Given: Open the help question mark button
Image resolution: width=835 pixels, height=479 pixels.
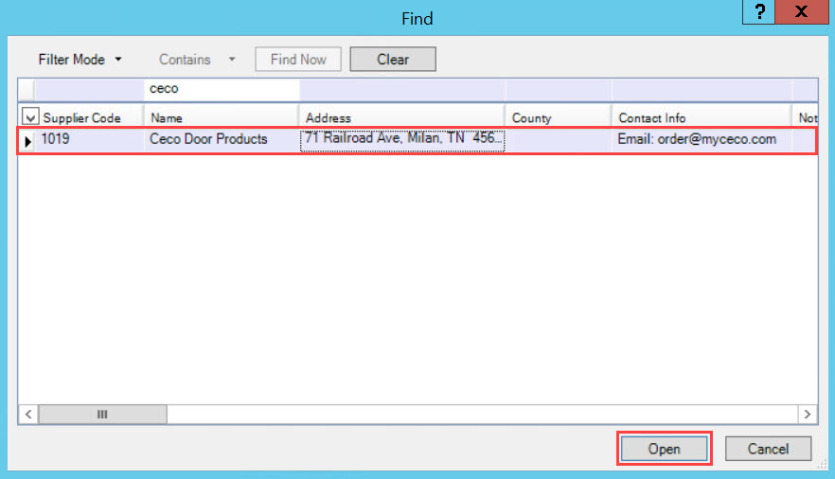Looking at the screenshot, I should coord(759,11).
